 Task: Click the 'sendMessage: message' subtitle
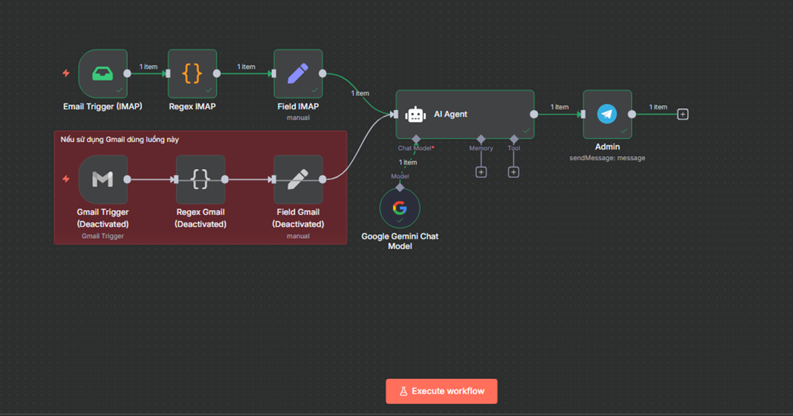tap(608, 158)
